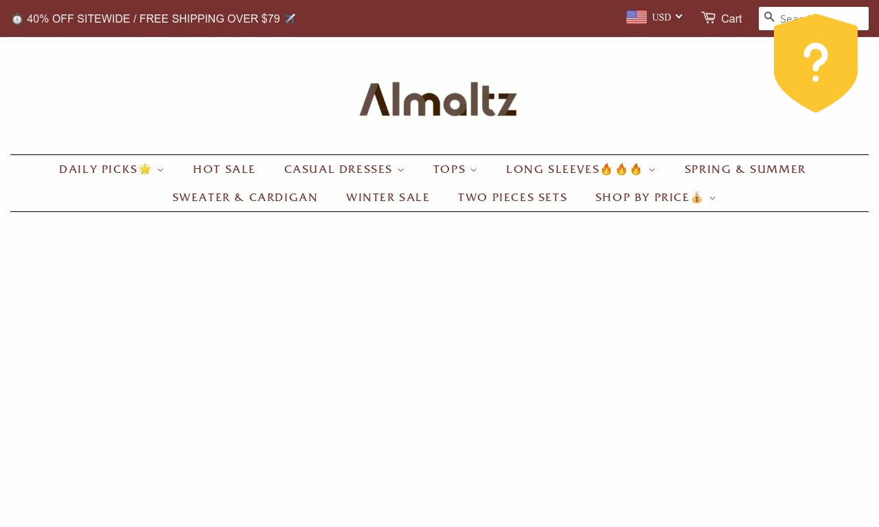Expand the Casual Dresses submenu
Screen dimensions: 879x527
400,170
